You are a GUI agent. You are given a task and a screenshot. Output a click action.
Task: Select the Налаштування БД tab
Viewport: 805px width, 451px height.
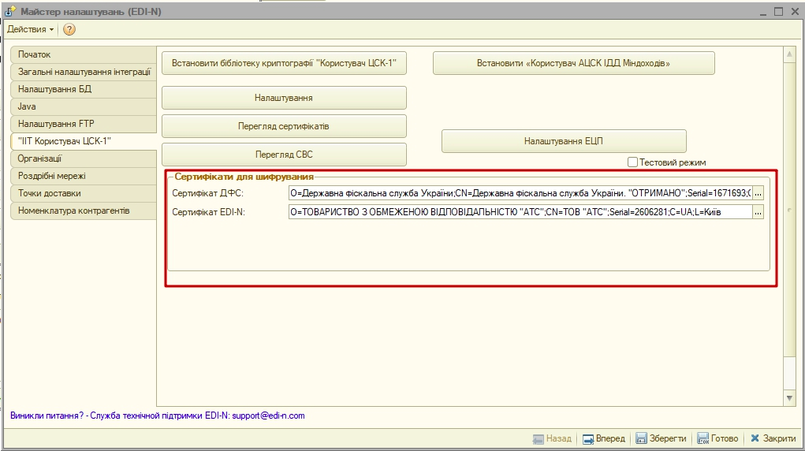click(x=83, y=89)
